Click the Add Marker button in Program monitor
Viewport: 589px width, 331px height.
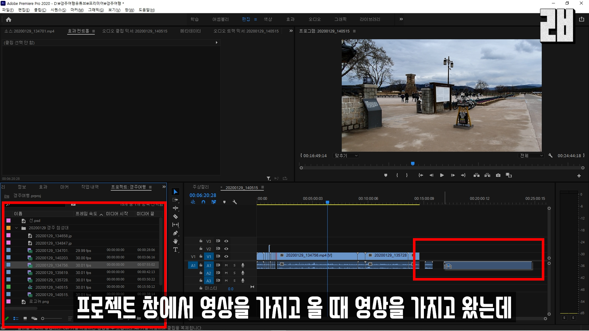[386, 175]
